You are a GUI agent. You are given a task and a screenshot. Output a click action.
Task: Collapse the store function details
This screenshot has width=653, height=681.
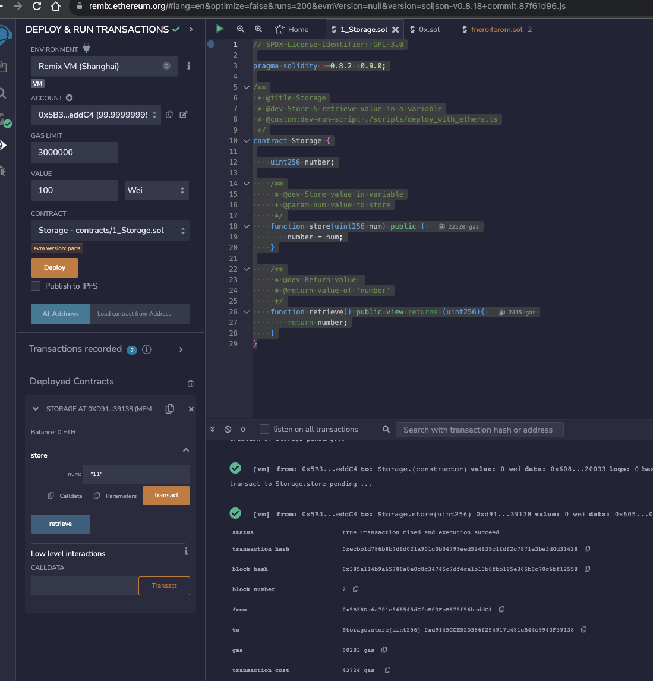186,450
